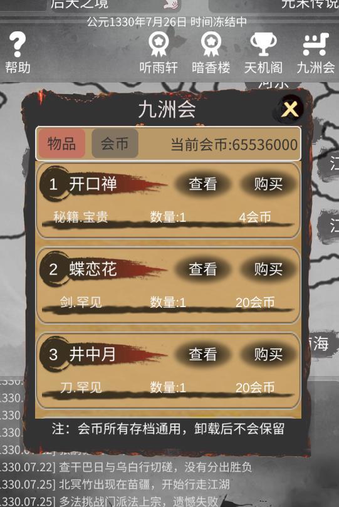View details of 蝶恋花 with 查看
Viewport: 339px width, 507px height.
coord(202,269)
